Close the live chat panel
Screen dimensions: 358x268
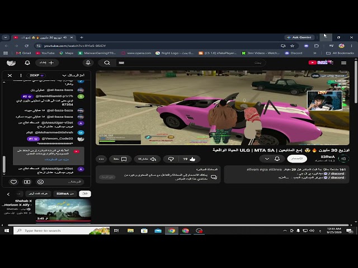[10, 75]
